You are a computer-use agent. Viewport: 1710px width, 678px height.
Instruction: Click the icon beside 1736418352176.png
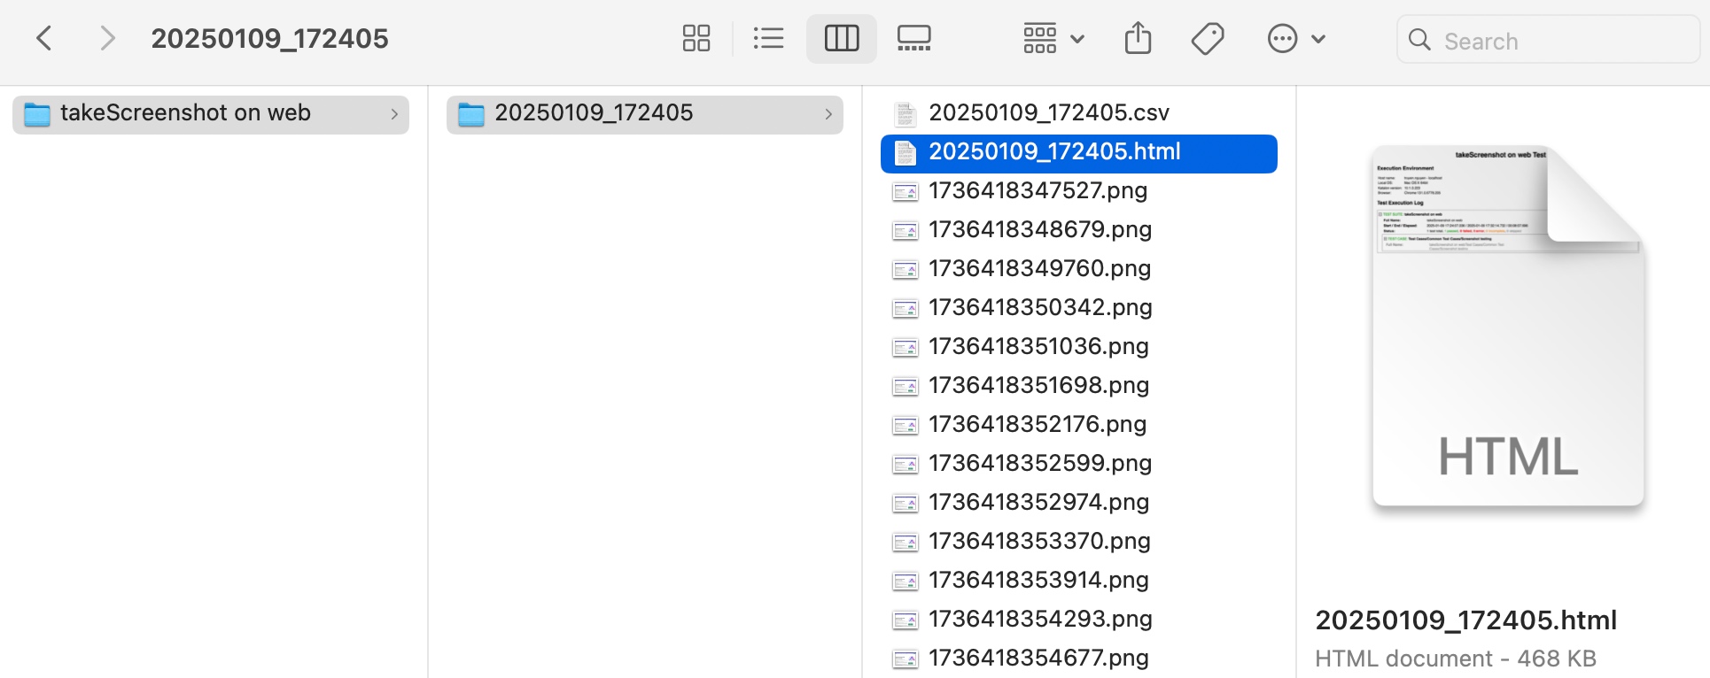click(905, 426)
